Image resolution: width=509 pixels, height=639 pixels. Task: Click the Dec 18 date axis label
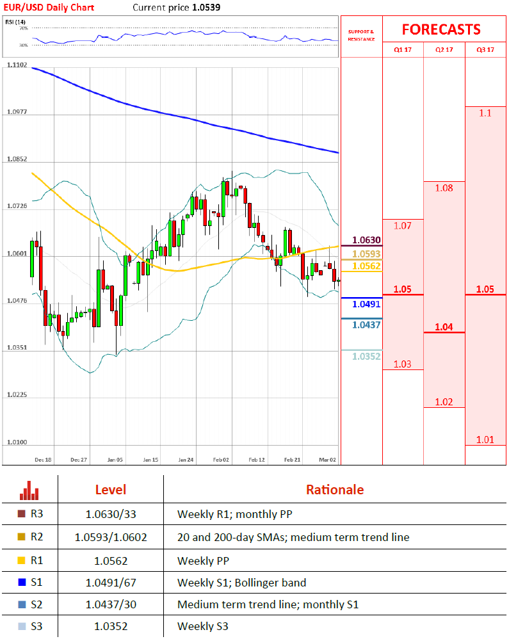point(43,460)
